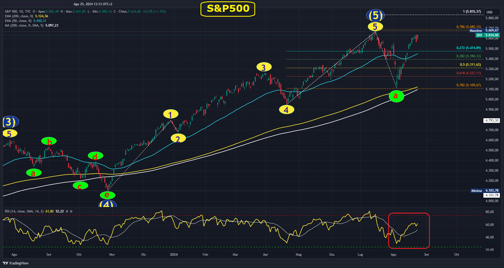504x268 pixels.
Task: Select the green c wave label
Action: click(80, 186)
